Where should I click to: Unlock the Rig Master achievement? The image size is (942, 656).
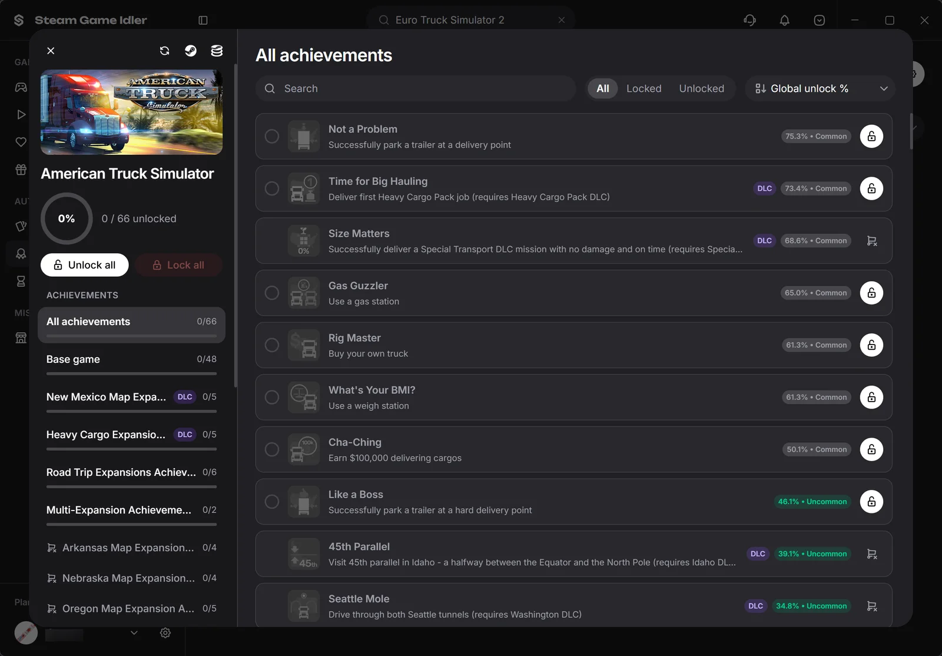click(x=871, y=345)
